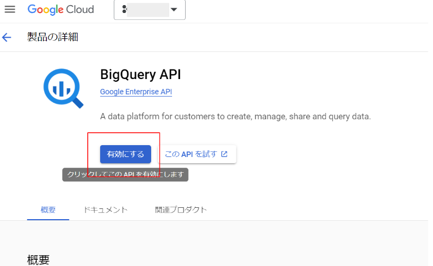Viewport: 433px width, 266px height.
Task: Click the 有効にする button
Action: [125, 154]
